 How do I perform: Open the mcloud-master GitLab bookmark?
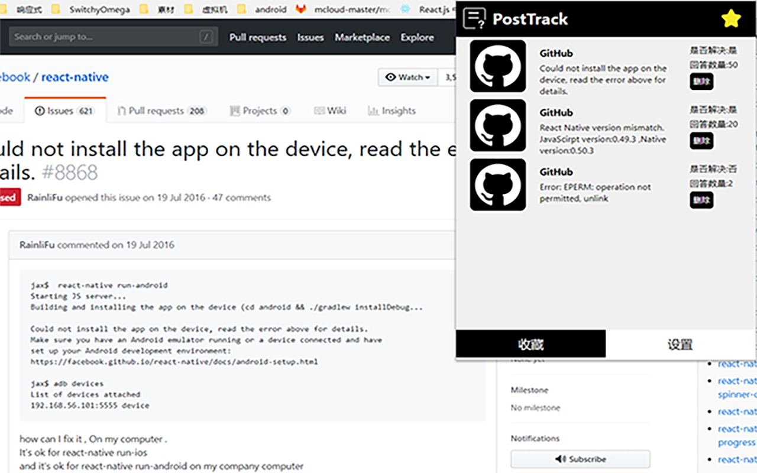344,9
